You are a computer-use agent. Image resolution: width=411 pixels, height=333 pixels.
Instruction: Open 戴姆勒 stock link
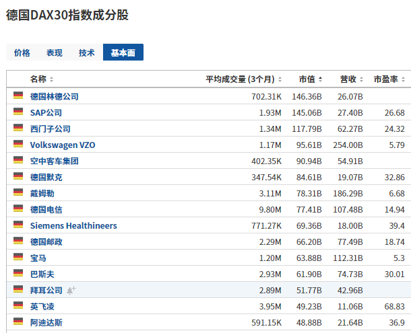click(42, 194)
